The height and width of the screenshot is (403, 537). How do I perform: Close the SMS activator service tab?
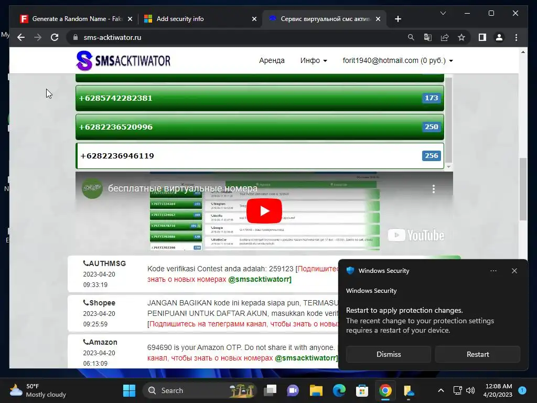click(x=378, y=19)
